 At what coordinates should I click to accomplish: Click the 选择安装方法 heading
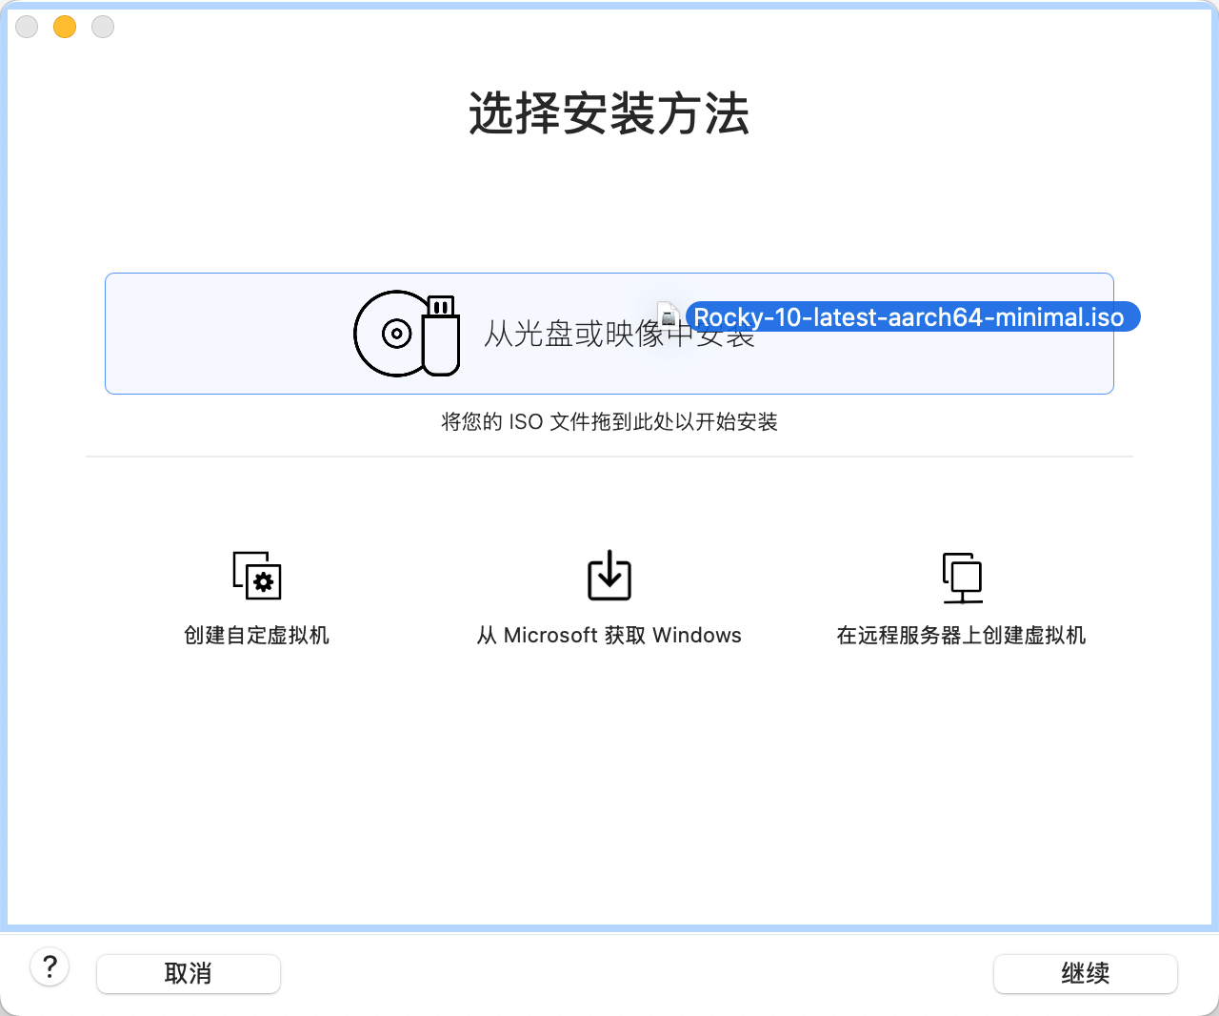pyautogui.click(x=609, y=114)
